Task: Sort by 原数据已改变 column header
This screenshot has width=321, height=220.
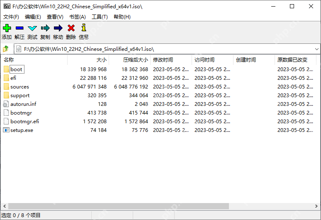Action: click(295, 60)
